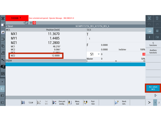Screen dimensions: 161x121
Task: Click the T,S,M spindle icon
Action: pyautogui.click(x=23, y=102)
